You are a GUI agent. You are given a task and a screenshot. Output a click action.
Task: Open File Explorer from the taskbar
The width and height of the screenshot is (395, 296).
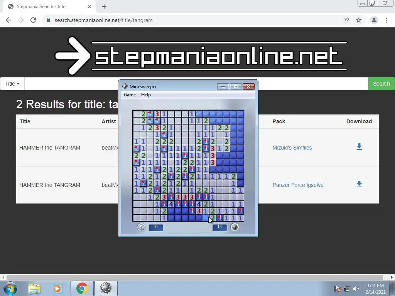coord(34,288)
